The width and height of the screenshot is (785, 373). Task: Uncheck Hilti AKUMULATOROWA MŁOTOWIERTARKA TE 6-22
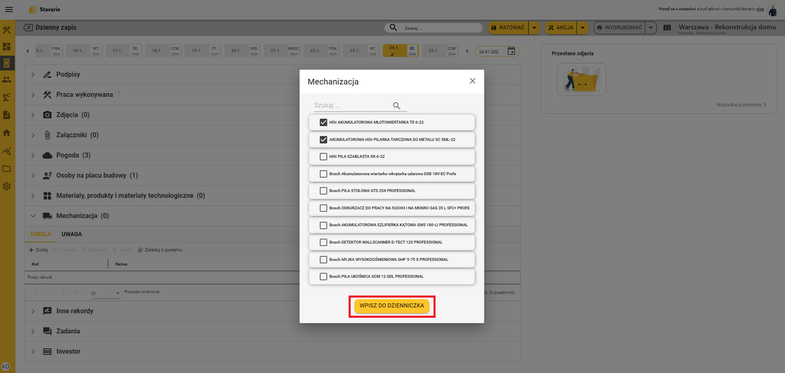click(x=323, y=122)
